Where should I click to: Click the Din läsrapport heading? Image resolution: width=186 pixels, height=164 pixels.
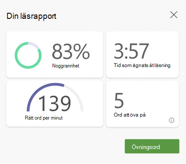(31, 16)
